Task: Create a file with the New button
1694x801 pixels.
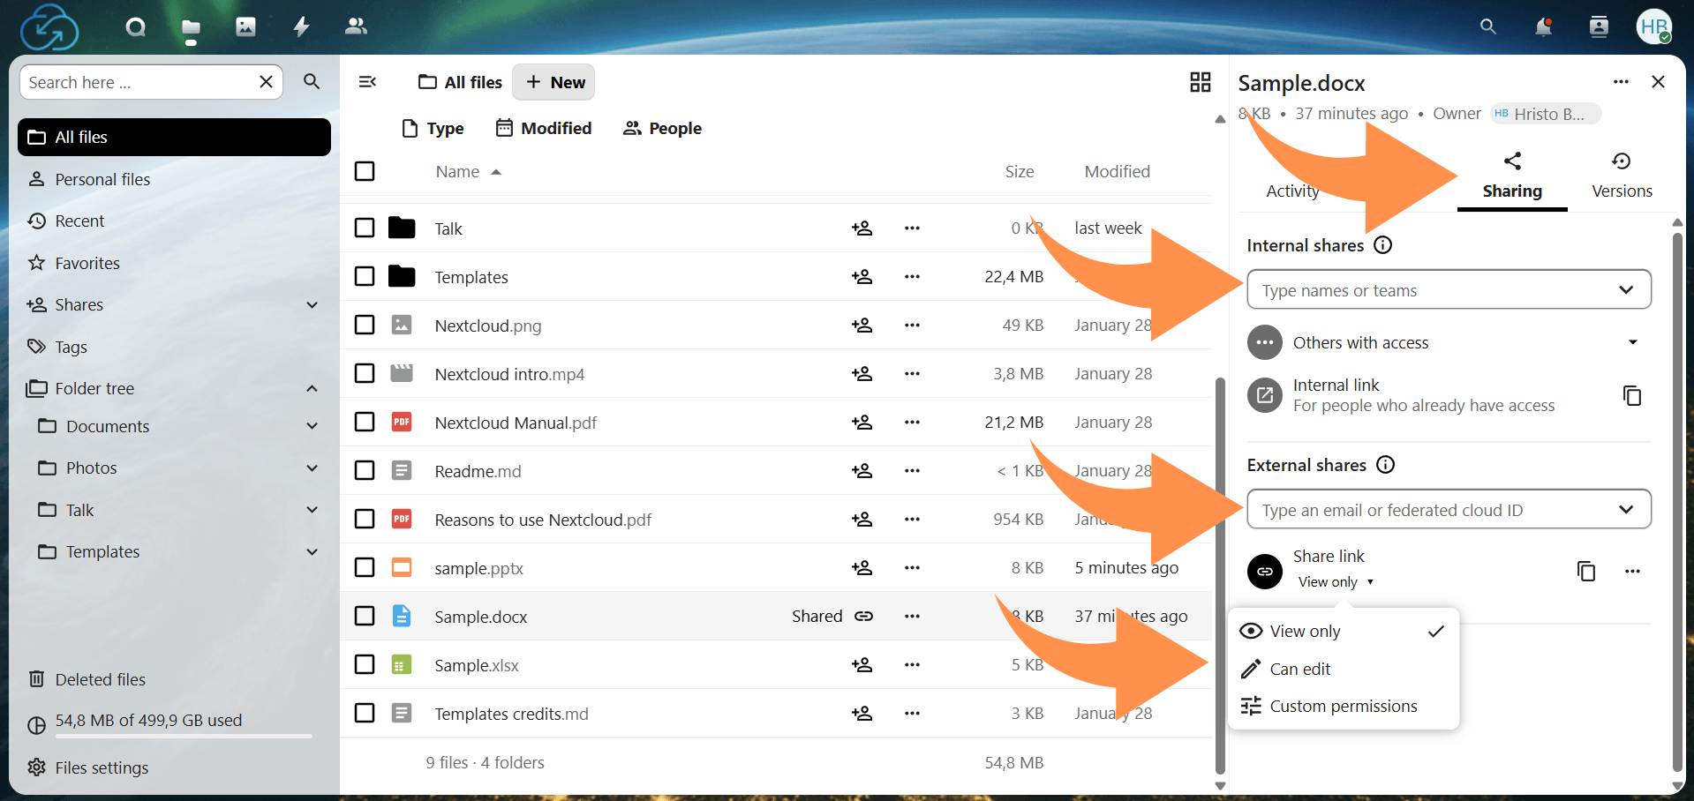Action: (x=553, y=81)
